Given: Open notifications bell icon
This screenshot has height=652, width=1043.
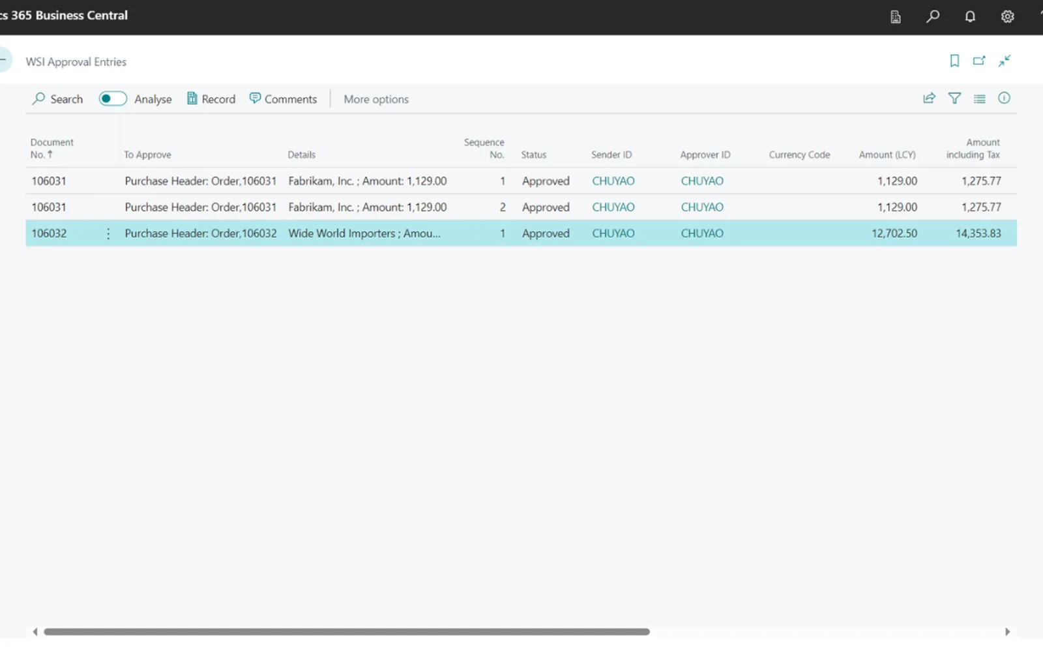Looking at the screenshot, I should pyautogui.click(x=970, y=16).
